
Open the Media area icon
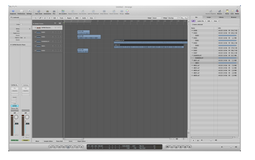237,12
